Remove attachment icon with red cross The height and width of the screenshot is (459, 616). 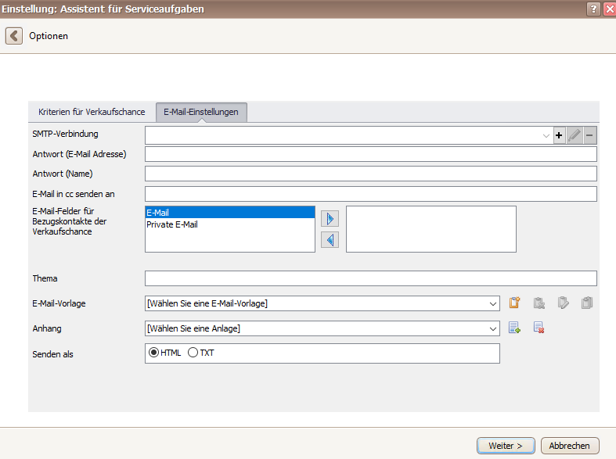(x=539, y=328)
